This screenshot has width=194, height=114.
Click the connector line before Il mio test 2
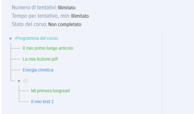pyautogui.click(x=24, y=102)
